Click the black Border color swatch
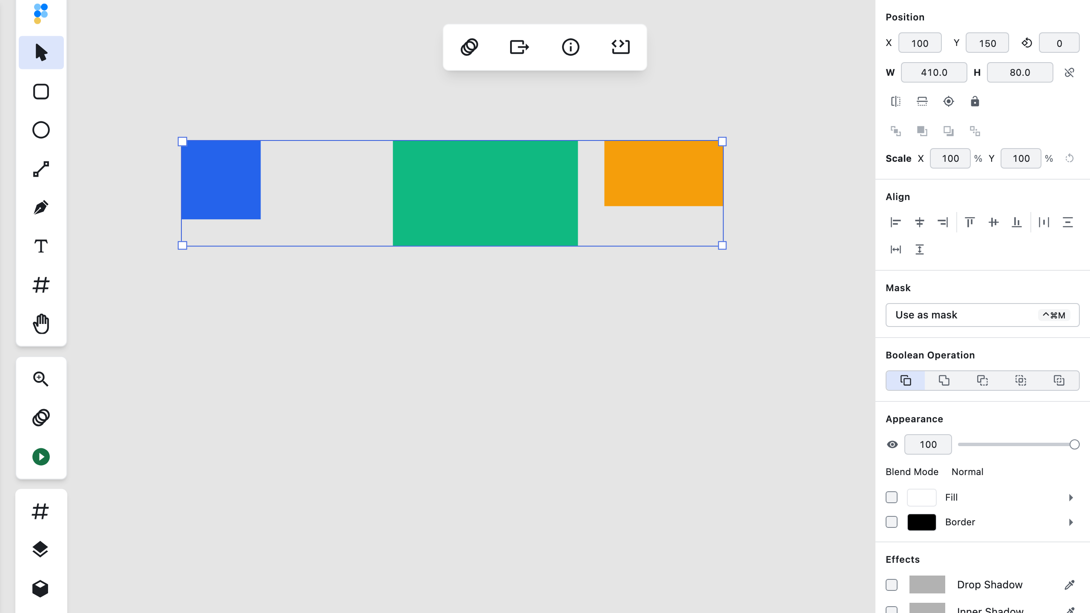The height and width of the screenshot is (613, 1090). pyautogui.click(x=921, y=522)
